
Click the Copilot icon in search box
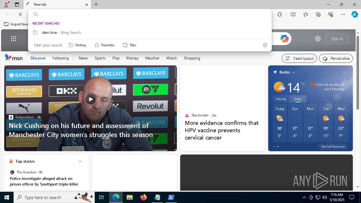click(284, 39)
